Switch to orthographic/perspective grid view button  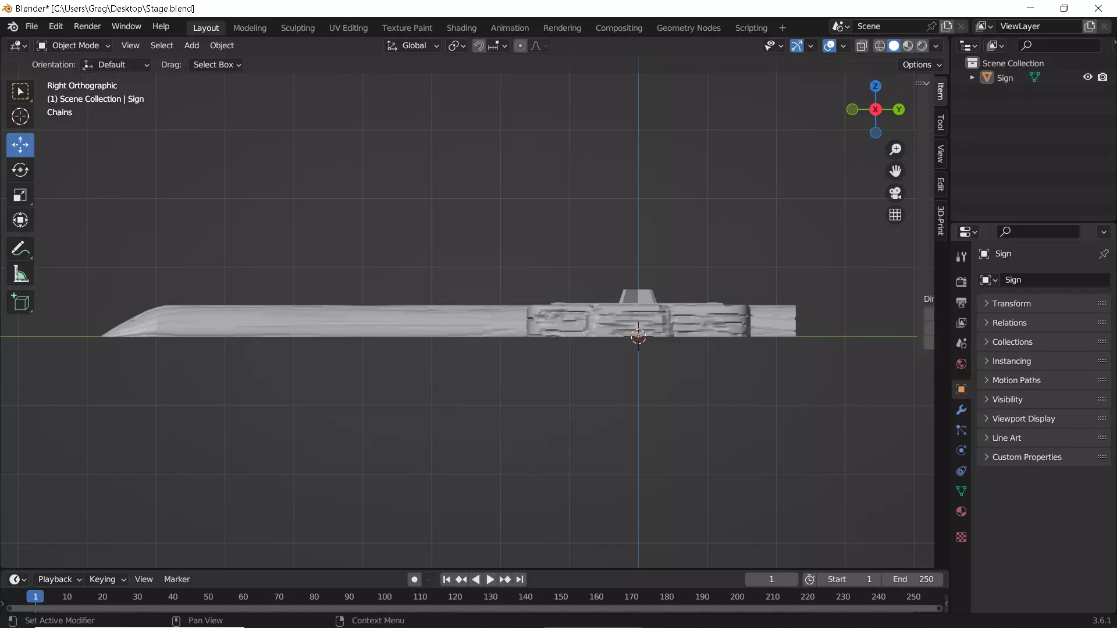895,215
